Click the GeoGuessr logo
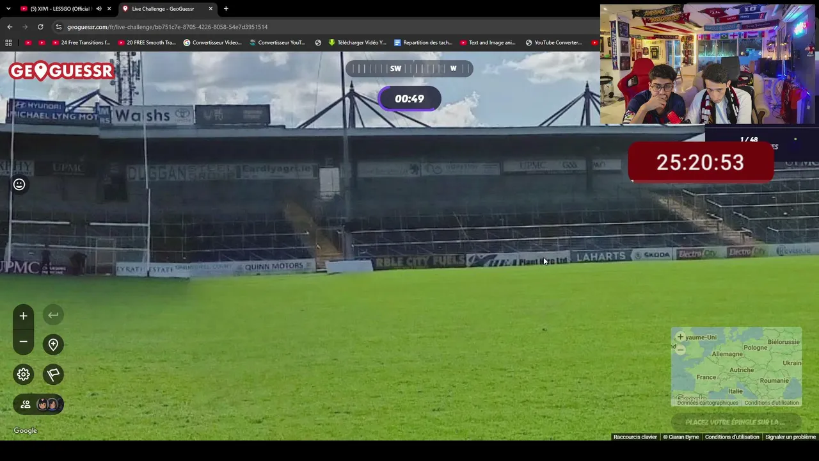The image size is (819, 461). [x=61, y=70]
